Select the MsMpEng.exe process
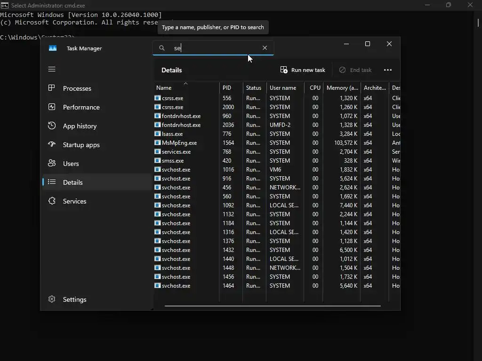Viewport: 482px width, 361px height. tap(277, 143)
